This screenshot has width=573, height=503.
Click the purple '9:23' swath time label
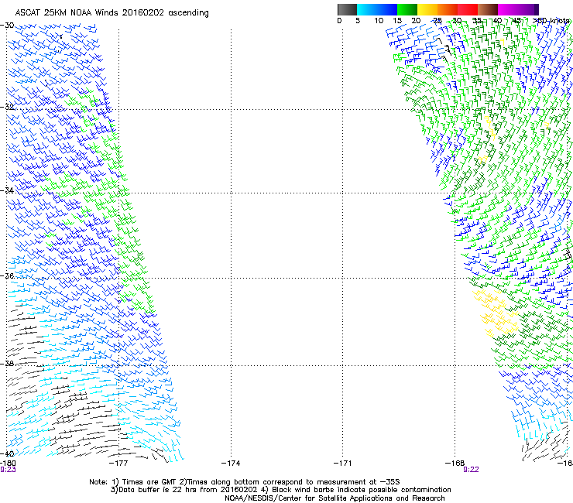click(x=8, y=470)
